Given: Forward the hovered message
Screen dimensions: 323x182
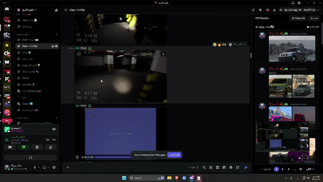Looking at the screenshot, I should tap(240, 44).
